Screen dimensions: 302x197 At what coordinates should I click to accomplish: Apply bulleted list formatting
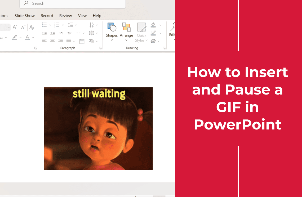tap(44, 25)
